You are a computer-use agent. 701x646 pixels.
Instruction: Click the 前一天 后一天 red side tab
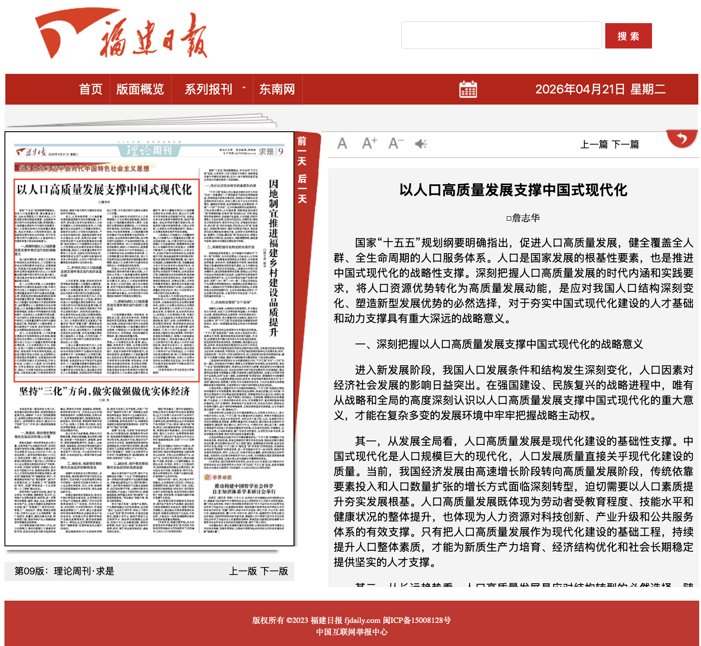(302, 170)
